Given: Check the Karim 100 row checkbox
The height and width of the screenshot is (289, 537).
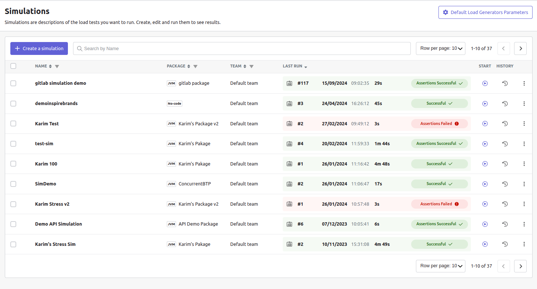Looking at the screenshot, I should pyautogui.click(x=13, y=164).
